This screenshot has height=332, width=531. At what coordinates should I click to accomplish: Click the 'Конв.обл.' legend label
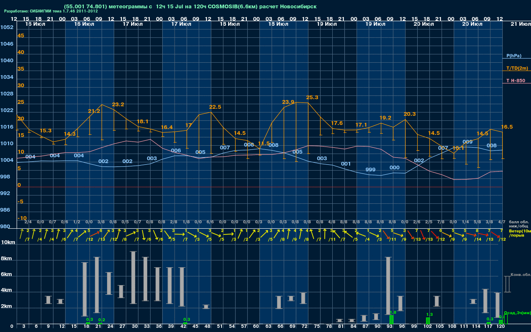click(520, 275)
